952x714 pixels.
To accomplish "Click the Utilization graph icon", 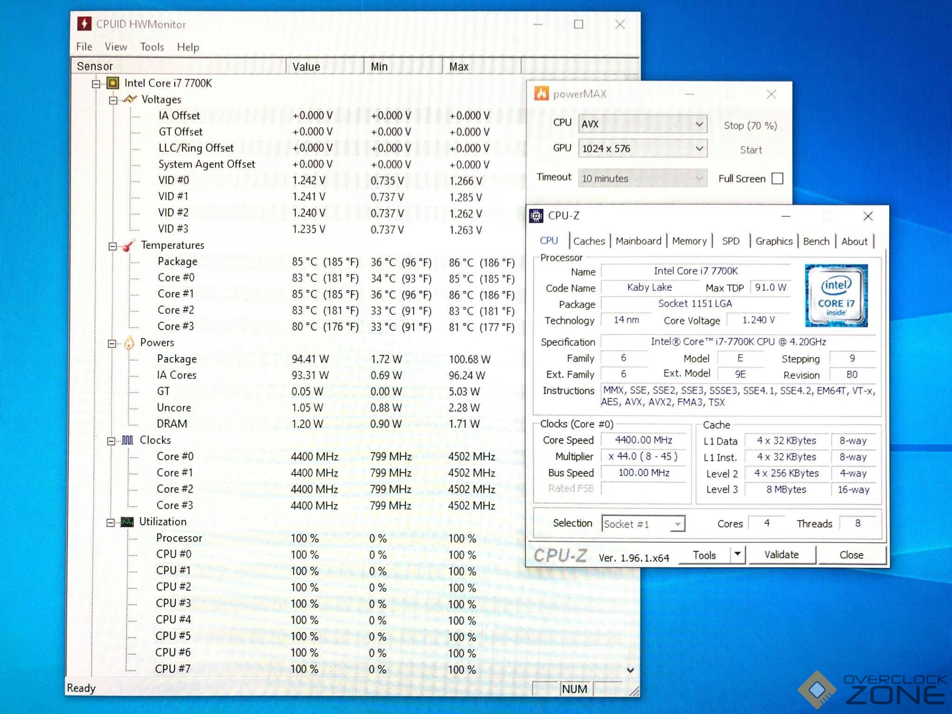I will point(127,522).
